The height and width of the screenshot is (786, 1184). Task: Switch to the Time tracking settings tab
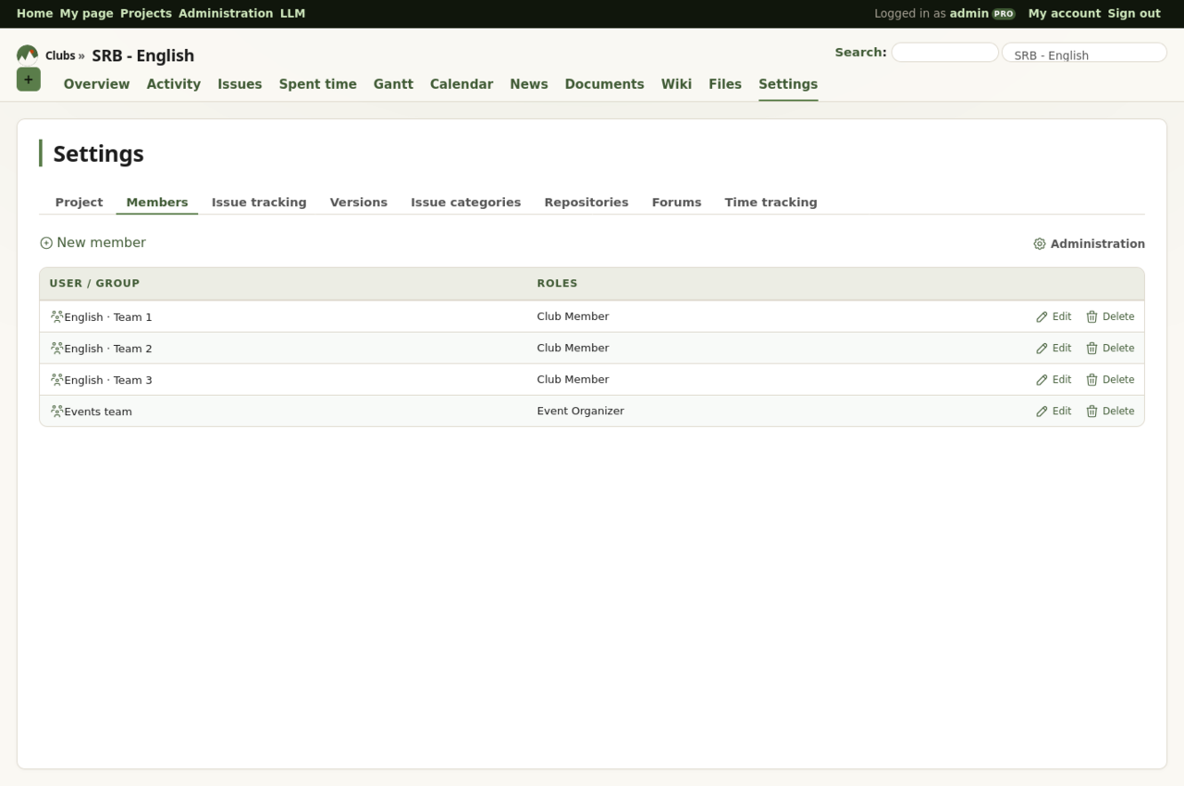[771, 203]
